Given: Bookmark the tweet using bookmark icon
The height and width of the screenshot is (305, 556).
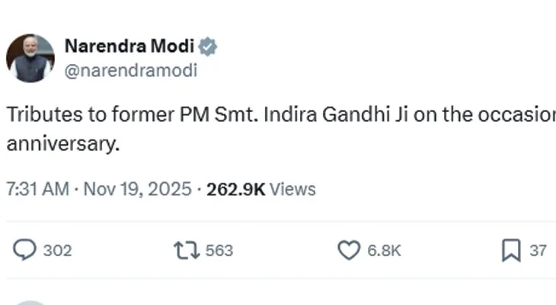Looking at the screenshot, I should (x=511, y=250).
